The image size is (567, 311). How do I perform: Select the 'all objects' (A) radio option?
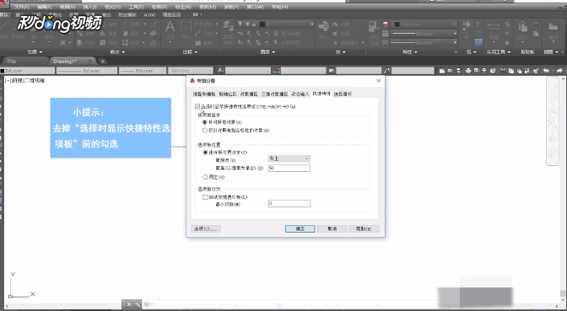pos(205,122)
